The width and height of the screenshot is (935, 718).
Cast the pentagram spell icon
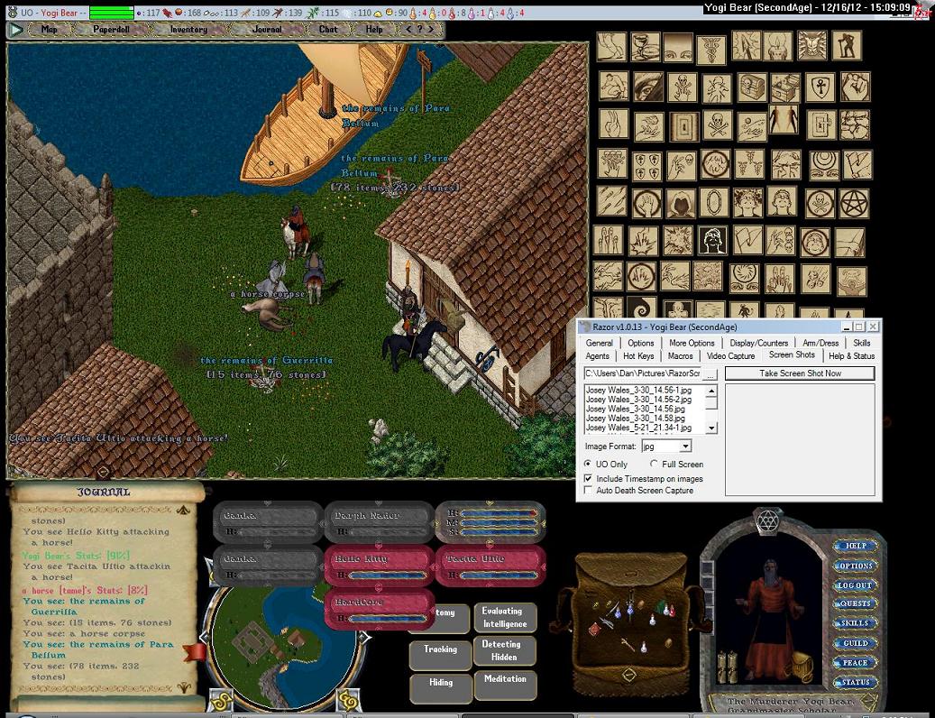[x=855, y=203]
